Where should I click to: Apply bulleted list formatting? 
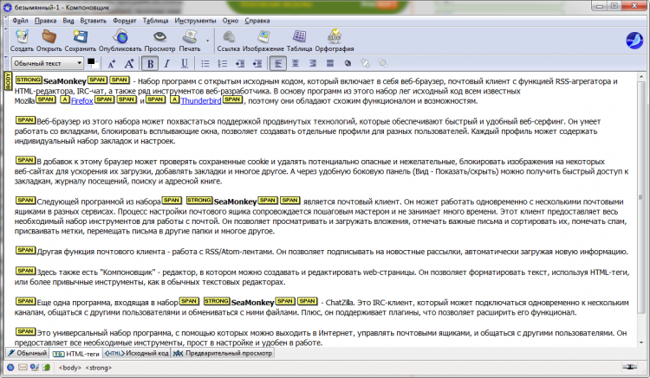(205, 64)
